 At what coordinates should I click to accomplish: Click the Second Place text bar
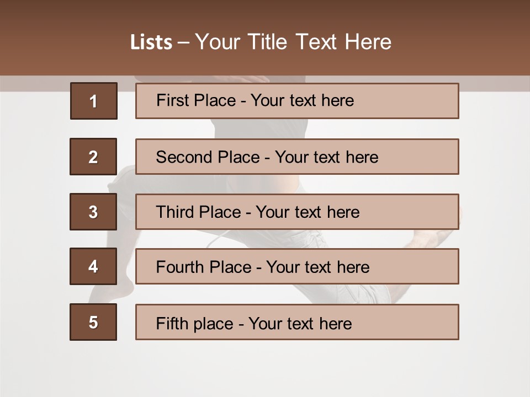coord(297,157)
